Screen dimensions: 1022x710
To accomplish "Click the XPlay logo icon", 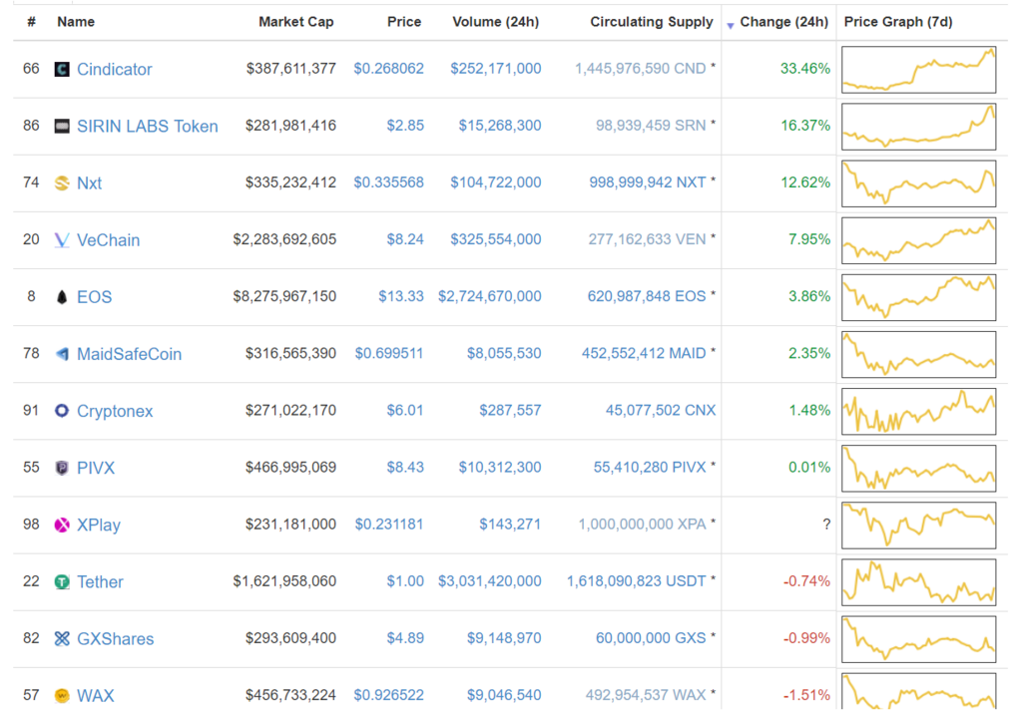I will pyautogui.click(x=62, y=525).
